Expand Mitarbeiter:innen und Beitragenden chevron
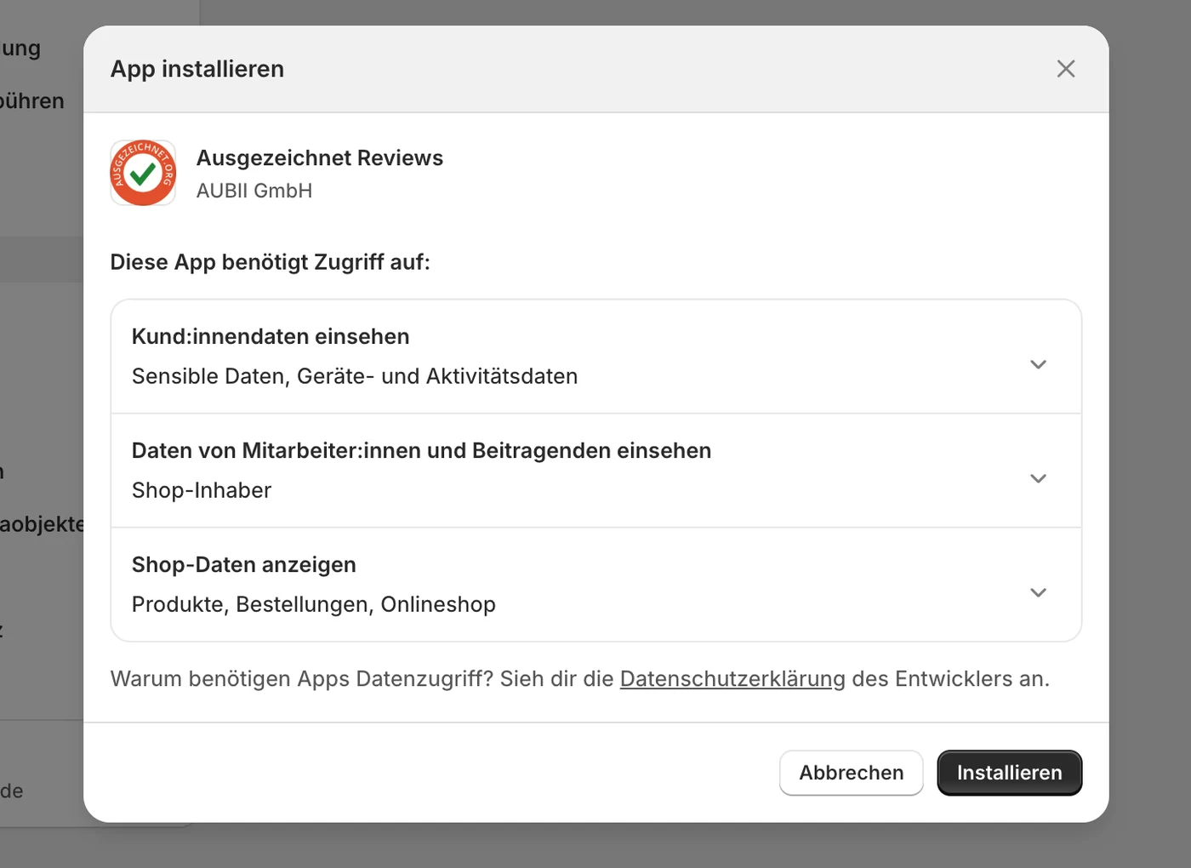1191x868 pixels. 1038,478
